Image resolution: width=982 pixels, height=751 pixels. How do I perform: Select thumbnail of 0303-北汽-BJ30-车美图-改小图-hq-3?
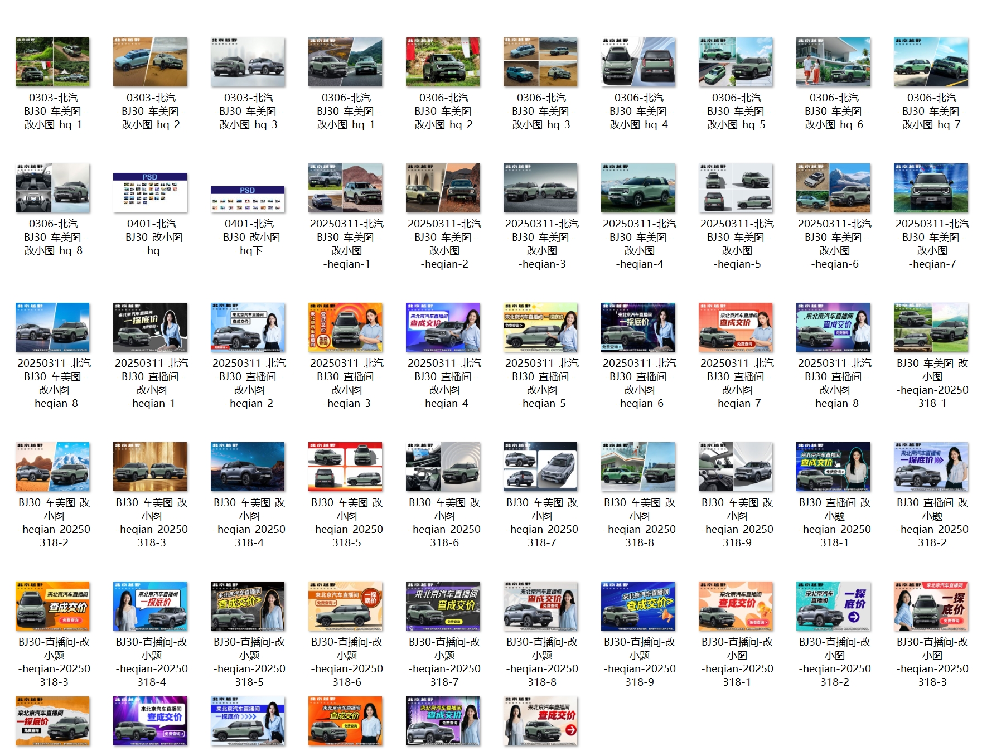pos(248,62)
